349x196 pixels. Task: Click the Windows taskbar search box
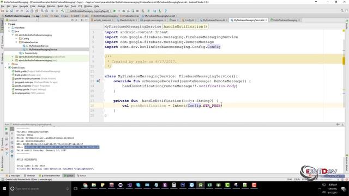point(40,189)
